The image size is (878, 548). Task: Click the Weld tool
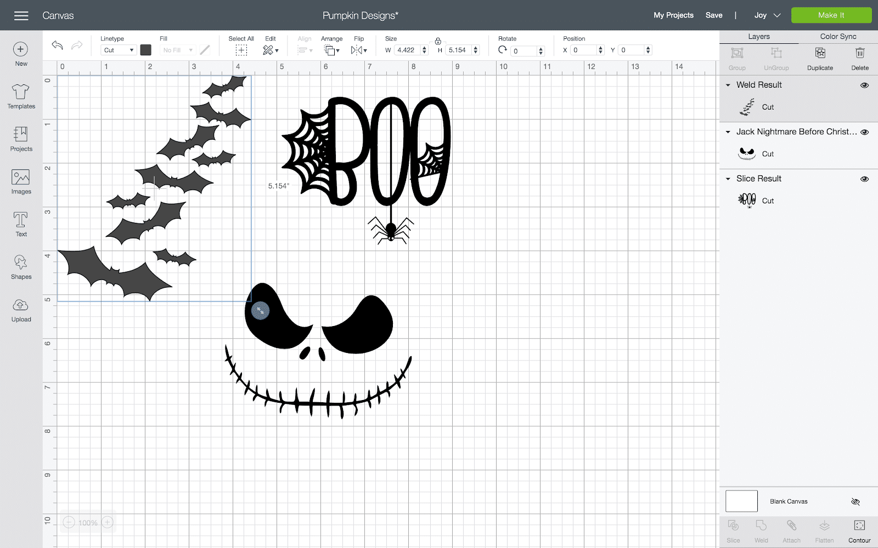(x=761, y=531)
